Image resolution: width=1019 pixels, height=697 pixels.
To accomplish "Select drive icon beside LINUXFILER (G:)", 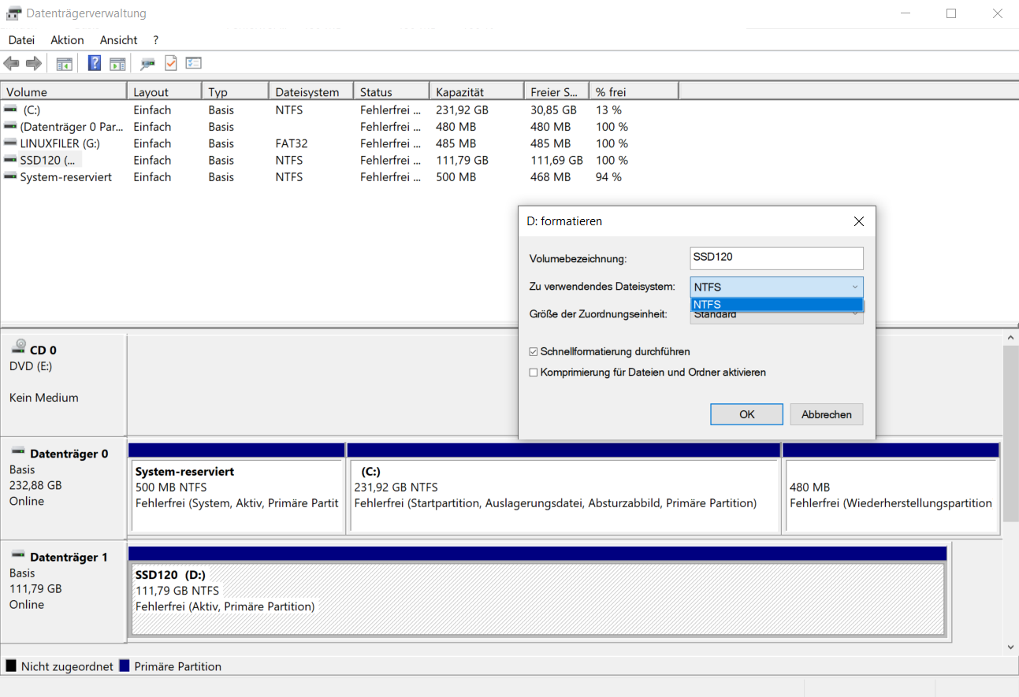I will coord(10,143).
